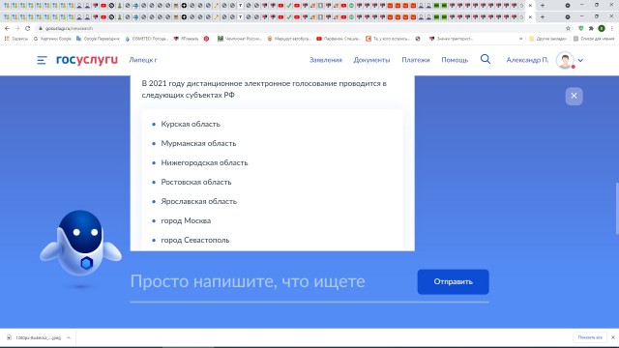
Task: Expand the downloaded file options chevron
Action: tap(69, 337)
